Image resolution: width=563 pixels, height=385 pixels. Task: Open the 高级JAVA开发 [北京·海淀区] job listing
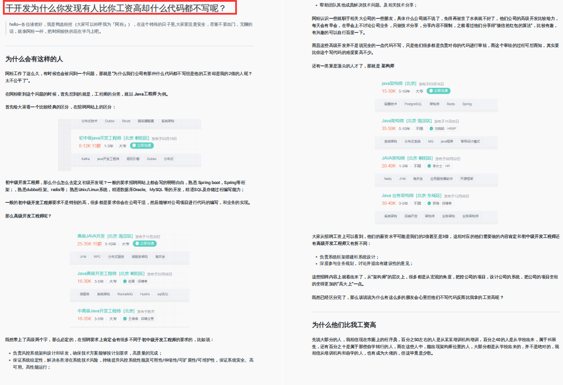coord(105,236)
